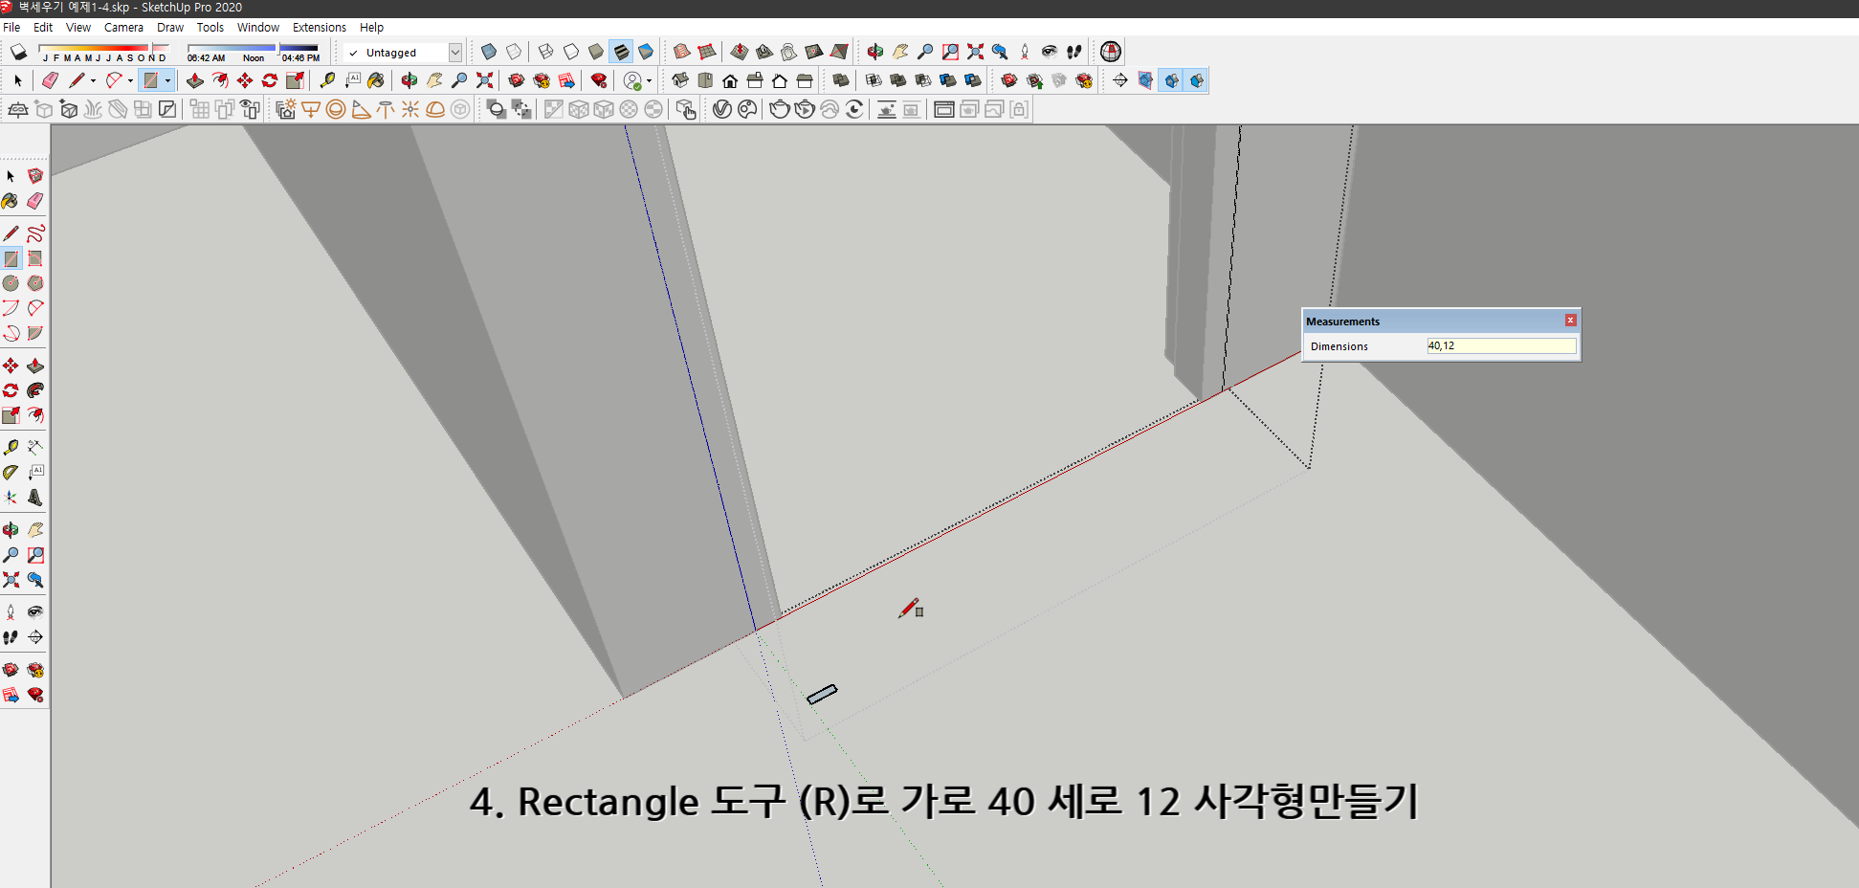Start V-Ray Interactive Render teapot
1859x888 pixels.
click(x=805, y=109)
